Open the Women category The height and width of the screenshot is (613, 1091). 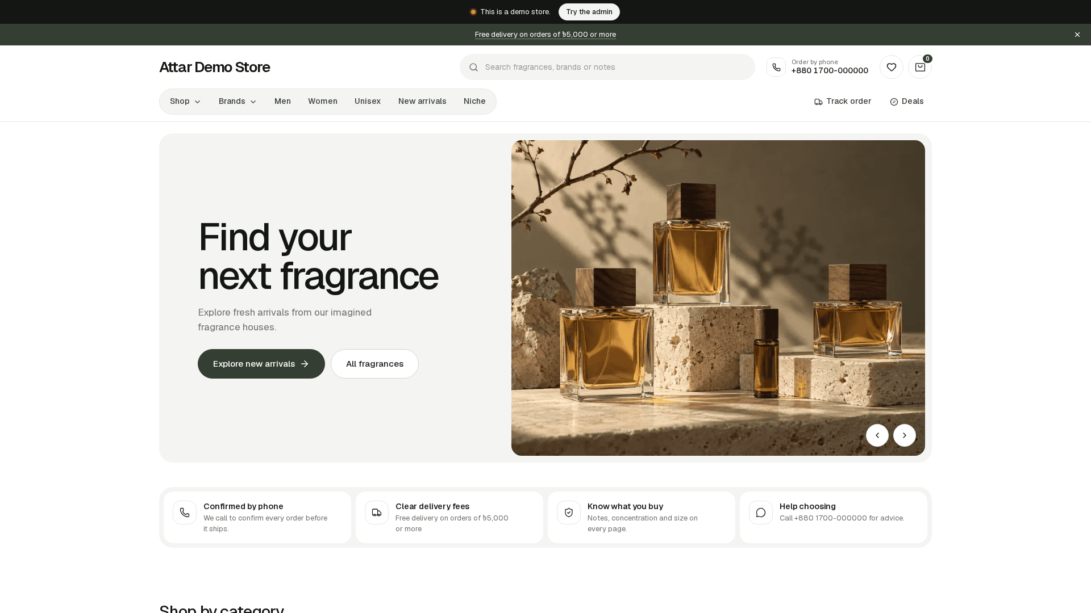click(x=323, y=102)
